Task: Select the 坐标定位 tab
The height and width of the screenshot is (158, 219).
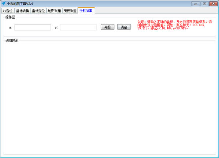Action: pos(38,11)
